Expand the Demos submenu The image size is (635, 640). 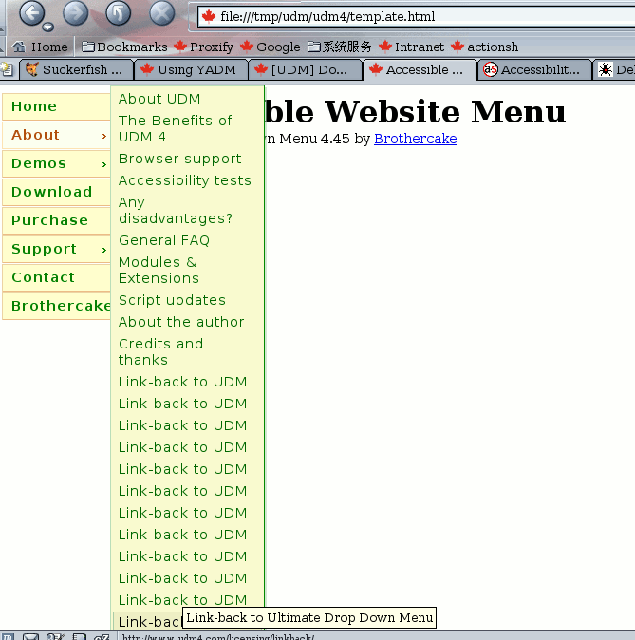pos(56,163)
